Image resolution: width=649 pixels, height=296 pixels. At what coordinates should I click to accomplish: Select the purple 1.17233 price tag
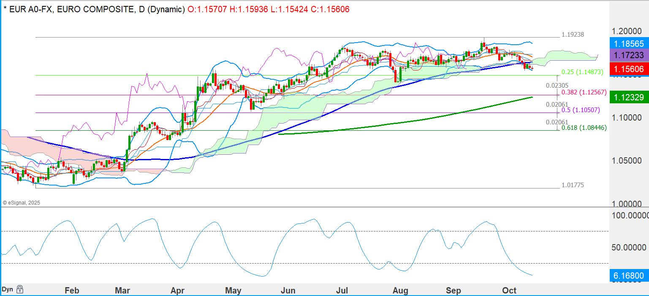pos(629,55)
